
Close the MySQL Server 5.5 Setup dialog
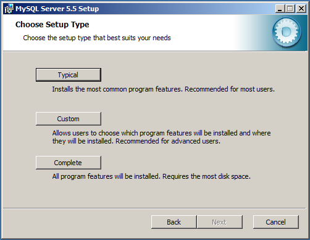tap(301, 9)
